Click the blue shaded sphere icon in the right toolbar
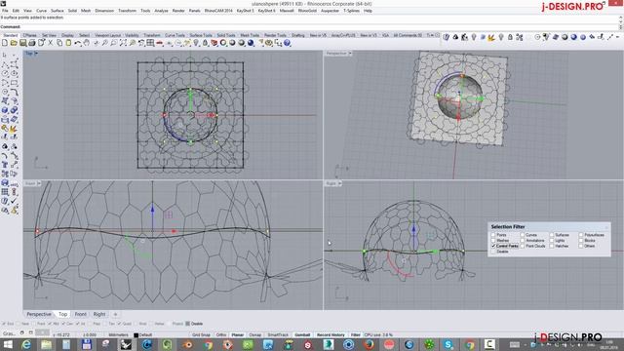624x351 pixels. tap(574, 37)
